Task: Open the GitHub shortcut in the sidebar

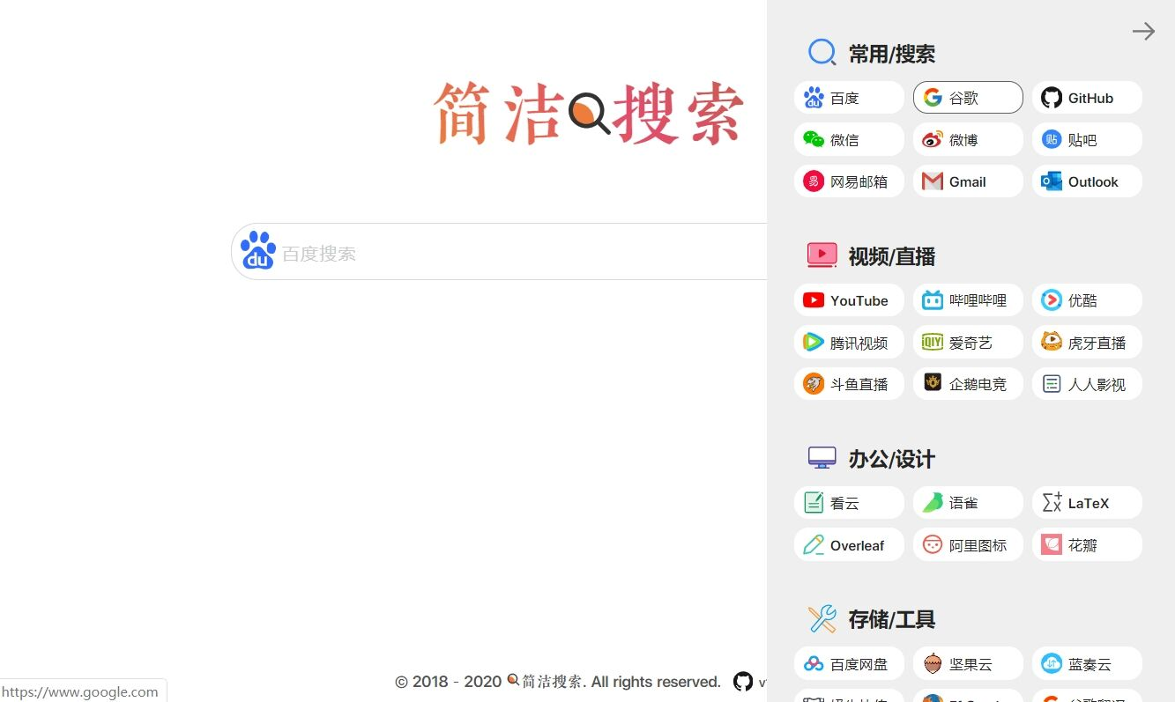Action: tap(1086, 97)
